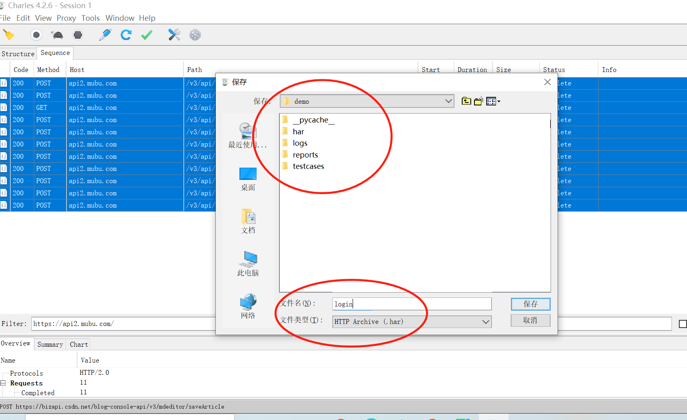Go to Desktop shortcut in save dialog
687x420 pixels.
(x=248, y=179)
